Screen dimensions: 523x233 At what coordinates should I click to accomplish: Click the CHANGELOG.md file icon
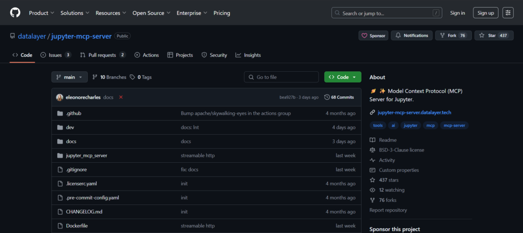pos(60,212)
